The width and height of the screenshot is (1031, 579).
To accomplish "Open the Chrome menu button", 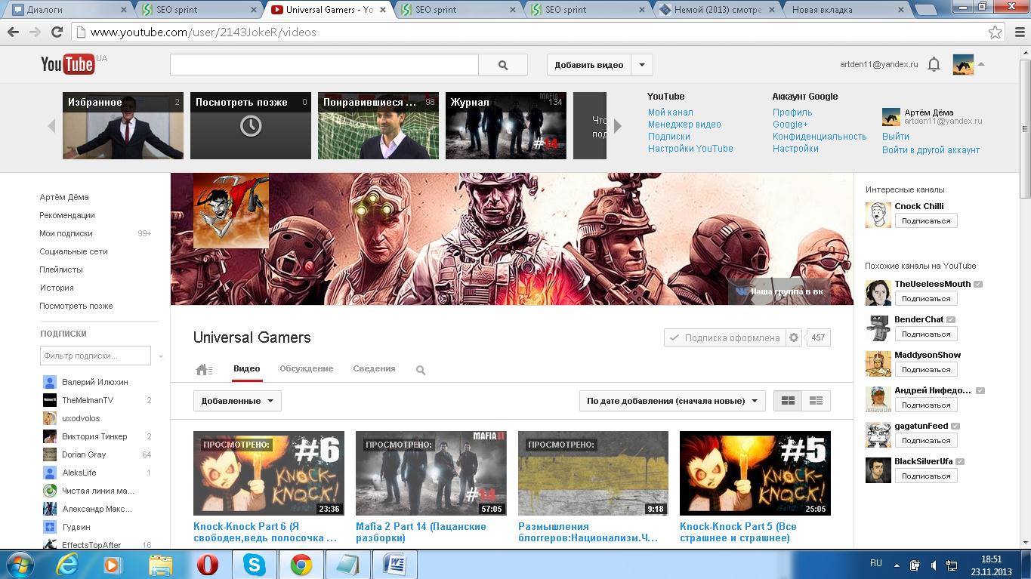I will click(x=1018, y=32).
